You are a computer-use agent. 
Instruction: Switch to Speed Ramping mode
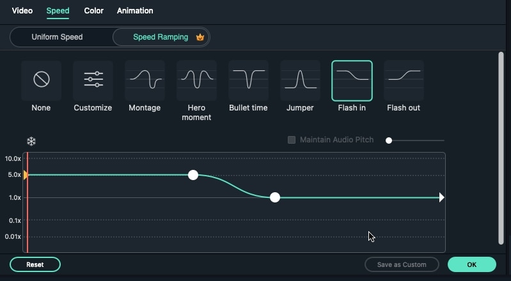(161, 37)
